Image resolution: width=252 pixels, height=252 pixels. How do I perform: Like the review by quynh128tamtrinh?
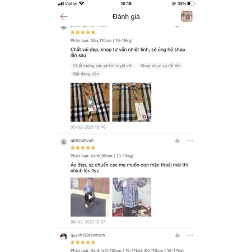pos(177,235)
